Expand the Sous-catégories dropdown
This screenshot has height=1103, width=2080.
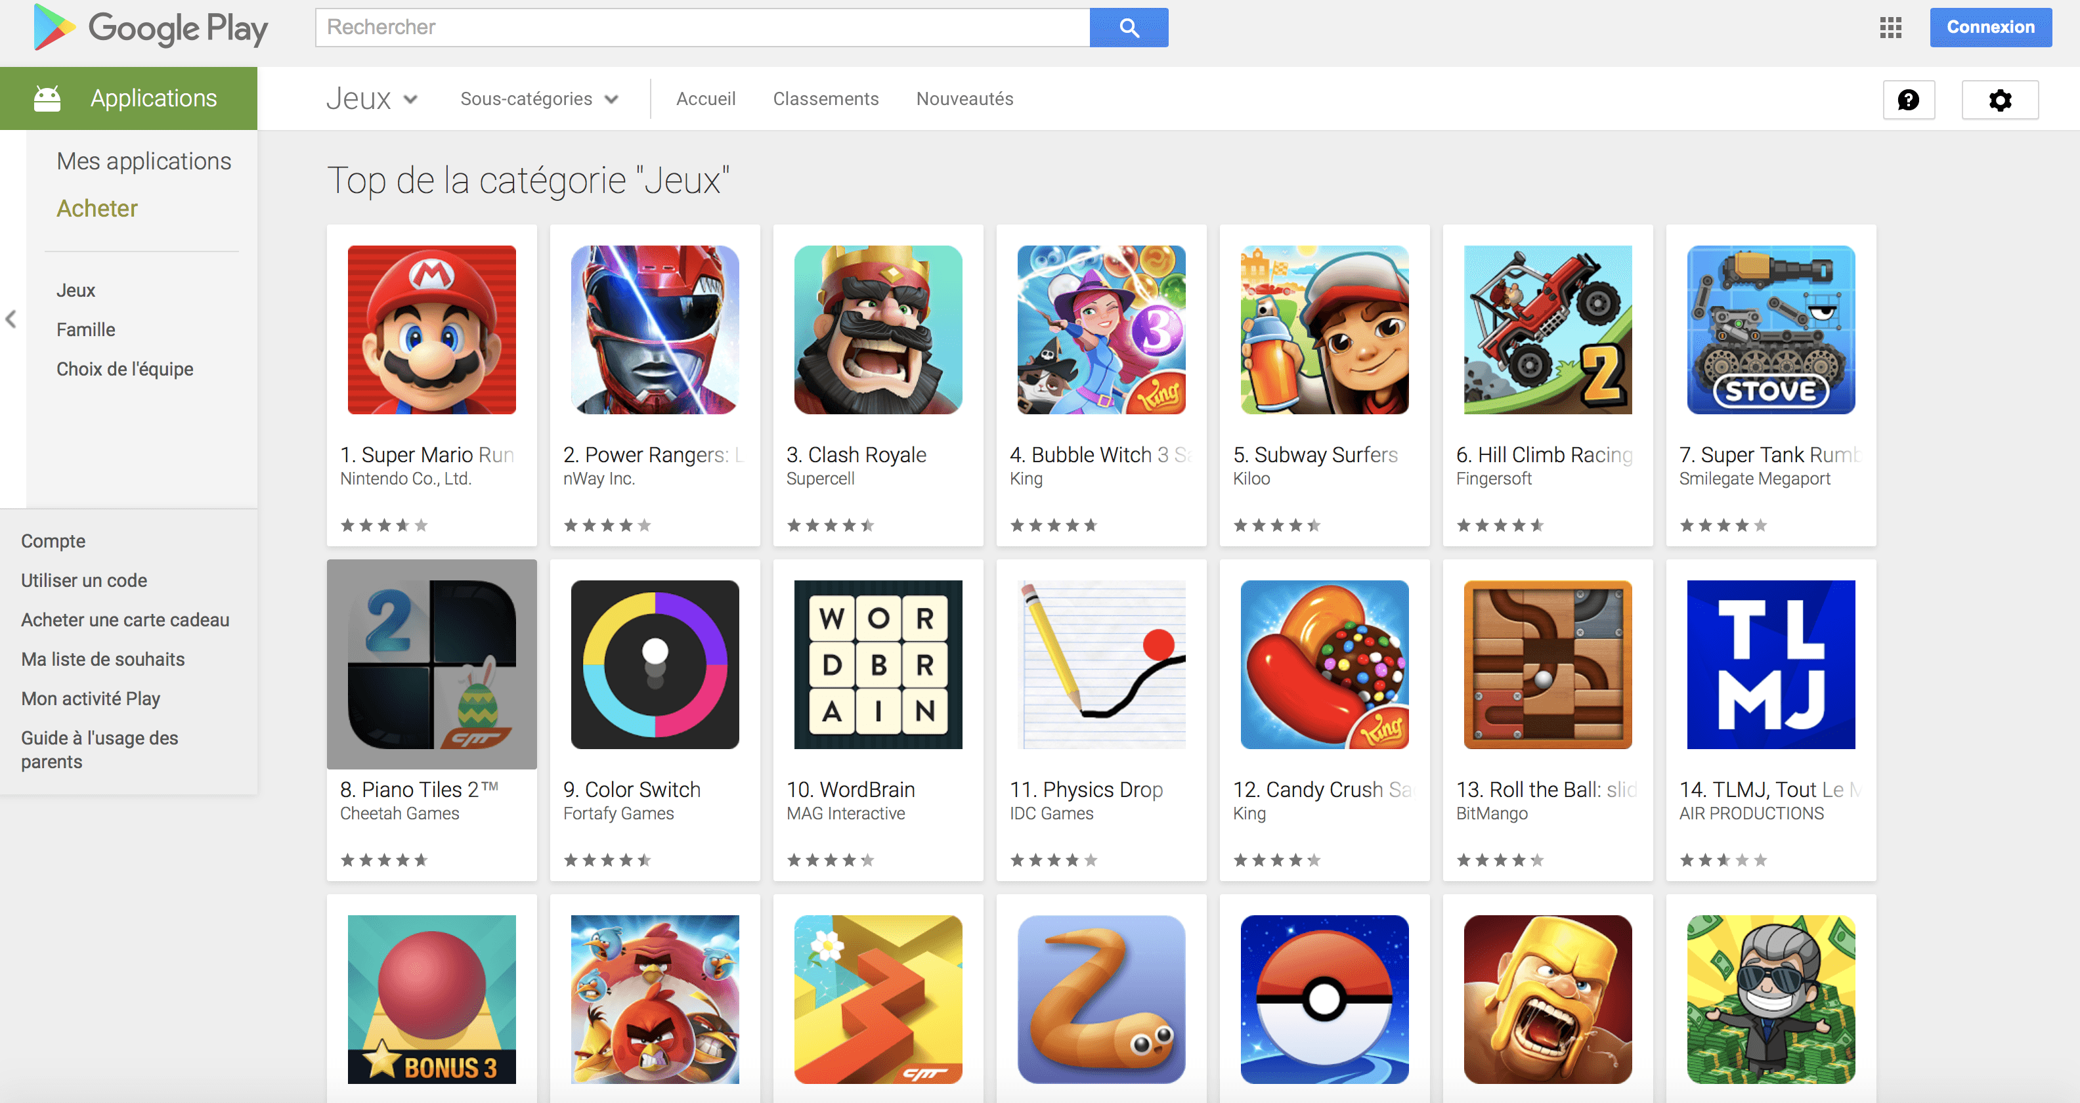[540, 98]
